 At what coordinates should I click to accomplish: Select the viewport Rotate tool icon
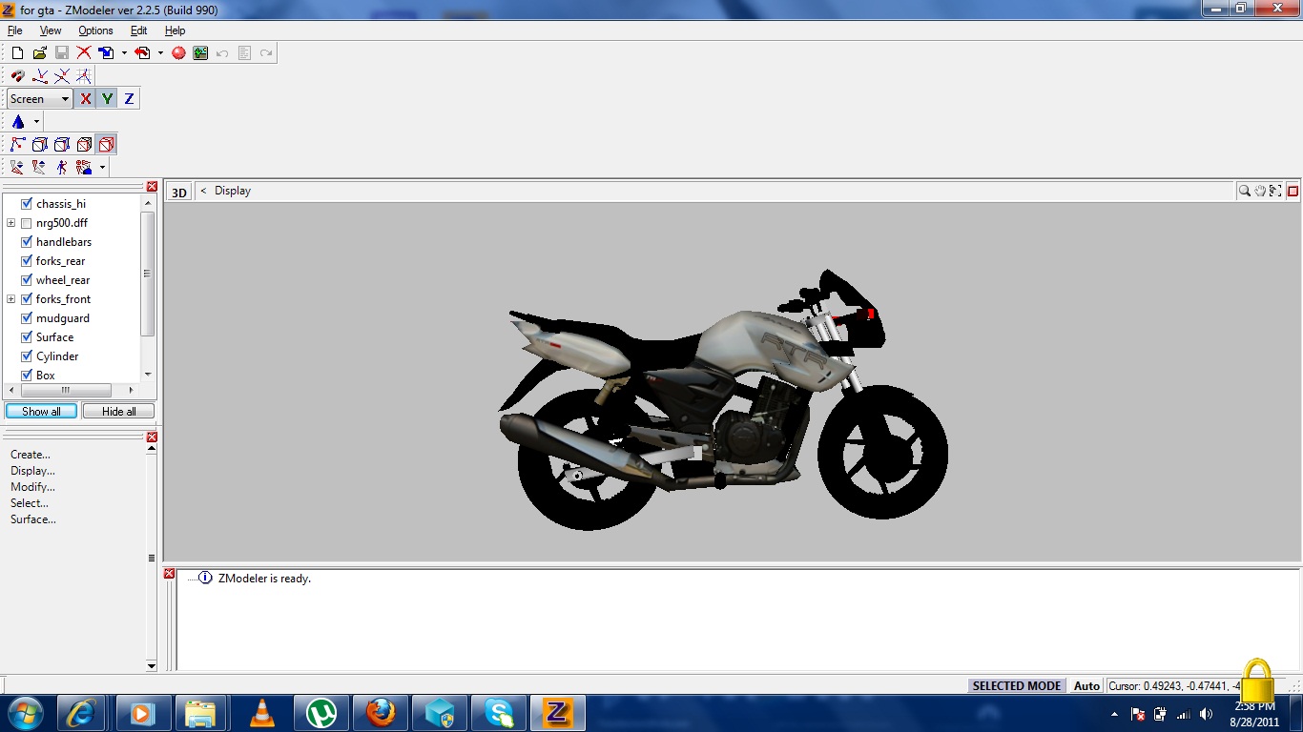(1275, 191)
